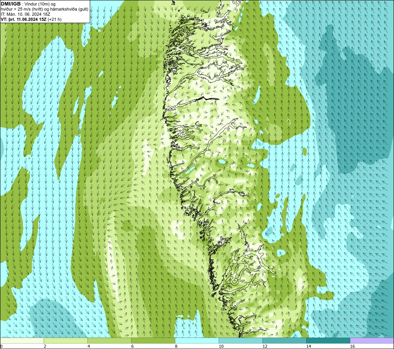Click the legend value label '6'

coord(132,347)
